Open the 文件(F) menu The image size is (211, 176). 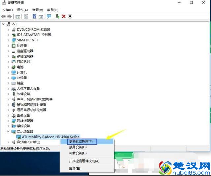tap(8, 10)
